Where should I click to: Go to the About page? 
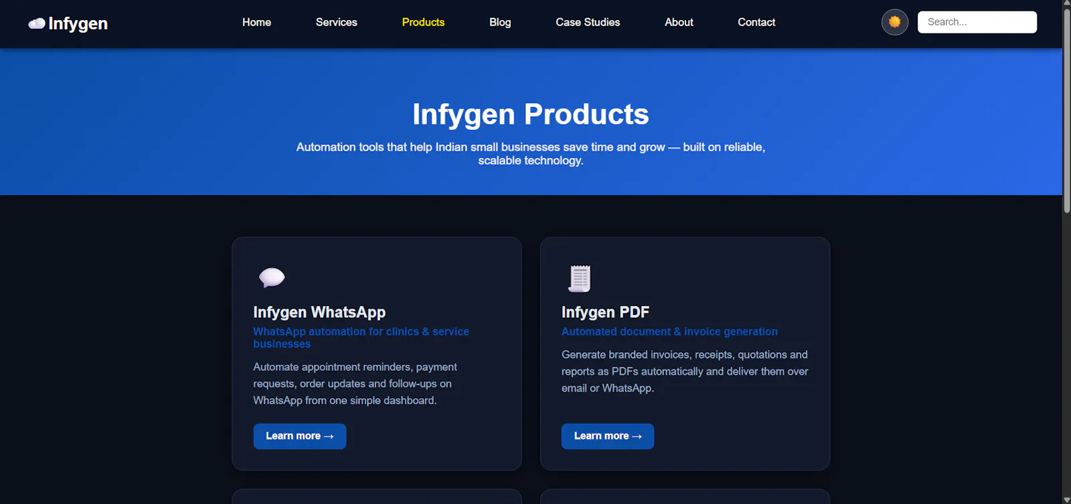679,22
